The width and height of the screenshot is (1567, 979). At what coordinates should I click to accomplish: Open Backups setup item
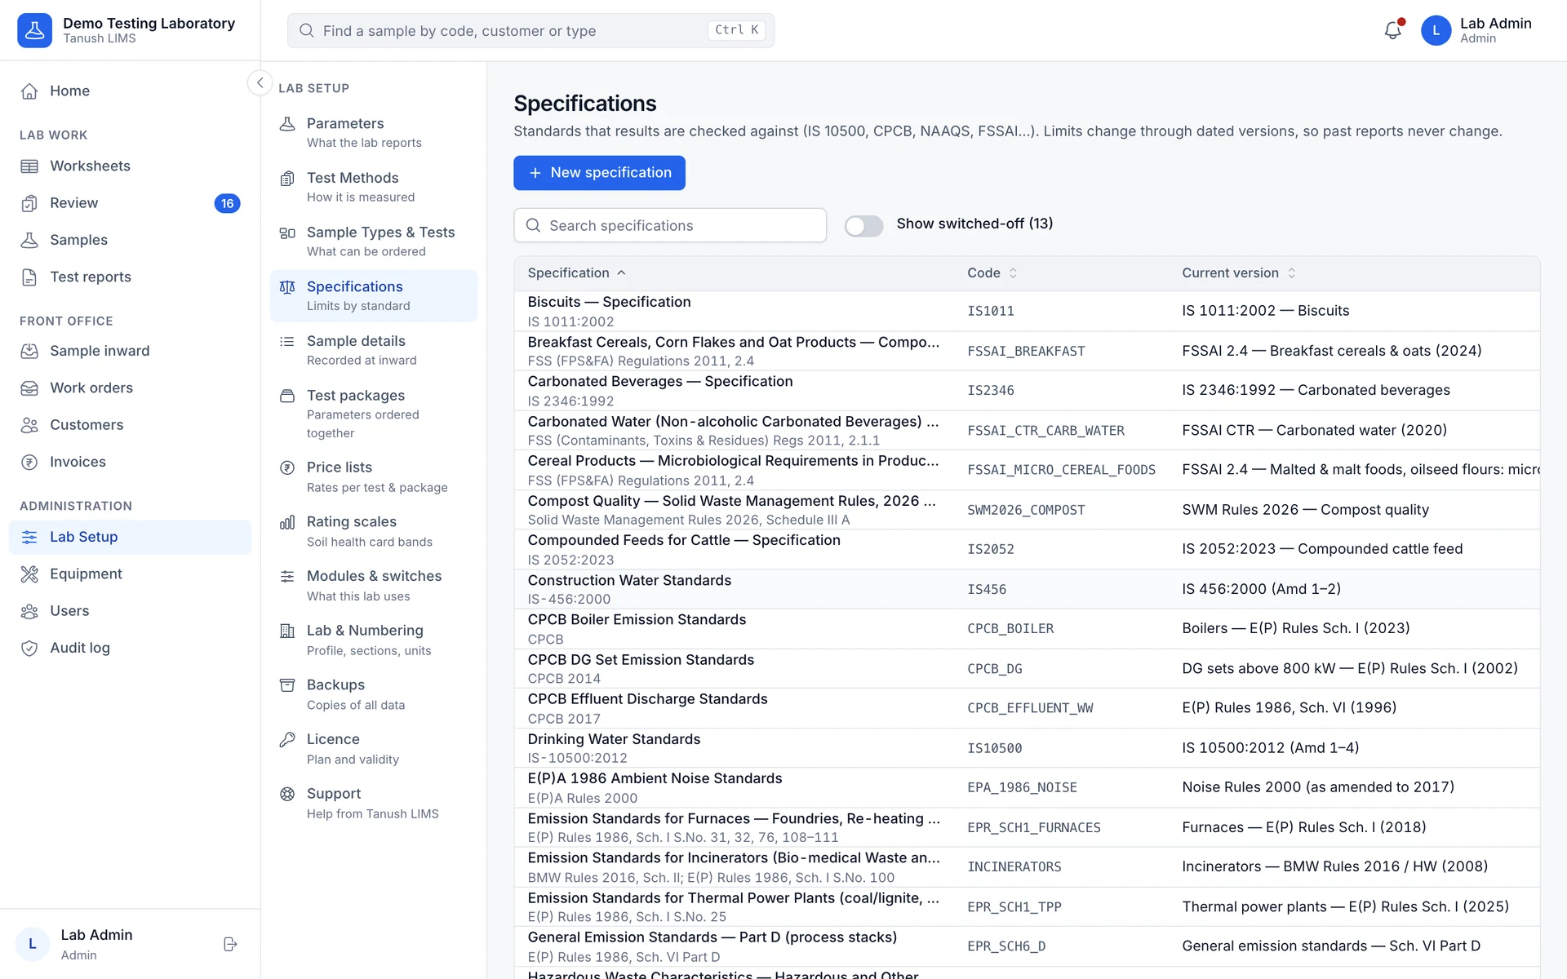point(374,694)
